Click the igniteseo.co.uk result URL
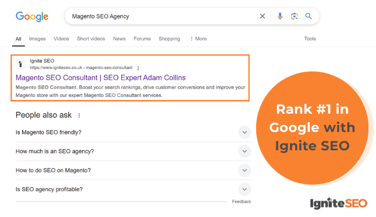This screenshot has height=217, width=376. (x=81, y=68)
